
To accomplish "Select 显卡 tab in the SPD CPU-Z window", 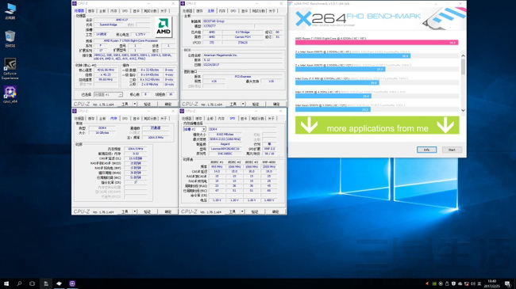I will [244, 119].
